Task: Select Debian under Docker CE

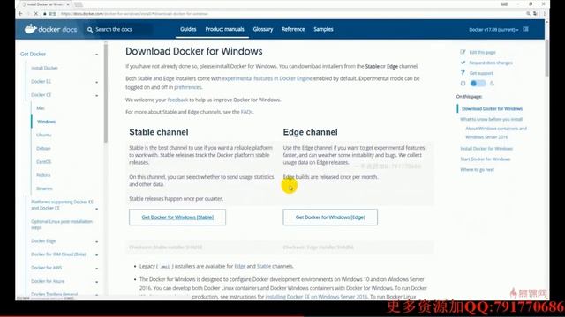Action: coord(43,148)
